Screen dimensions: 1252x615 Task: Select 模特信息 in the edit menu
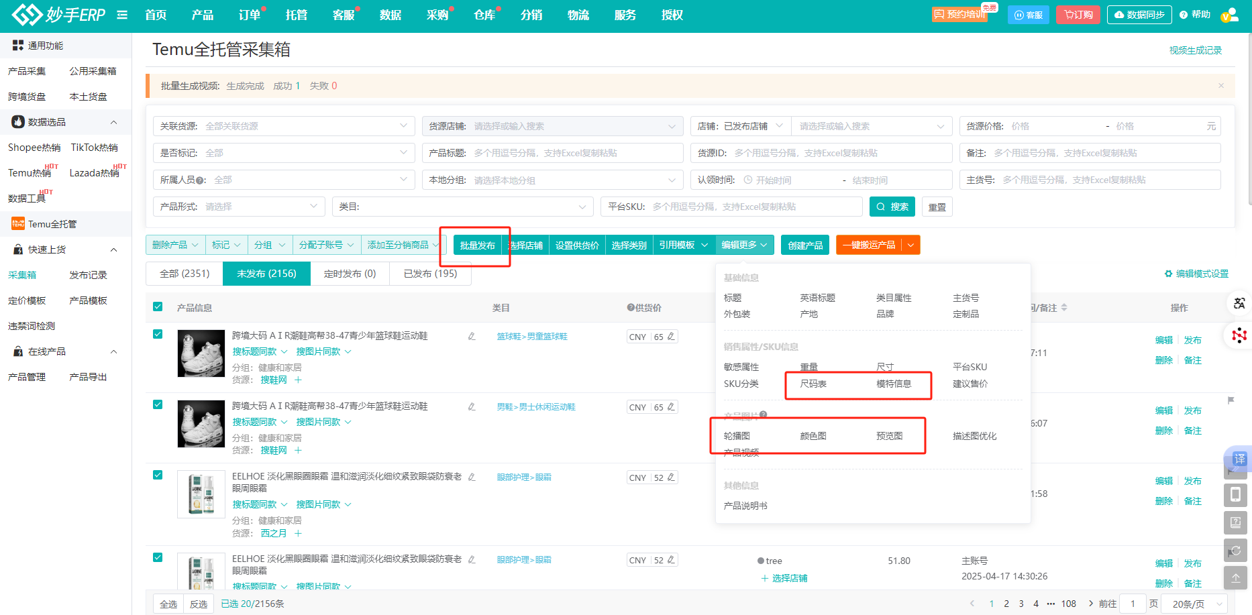(x=894, y=384)
